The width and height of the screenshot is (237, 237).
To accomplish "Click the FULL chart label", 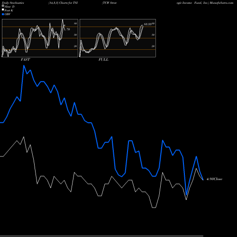I will pos(103,60).
